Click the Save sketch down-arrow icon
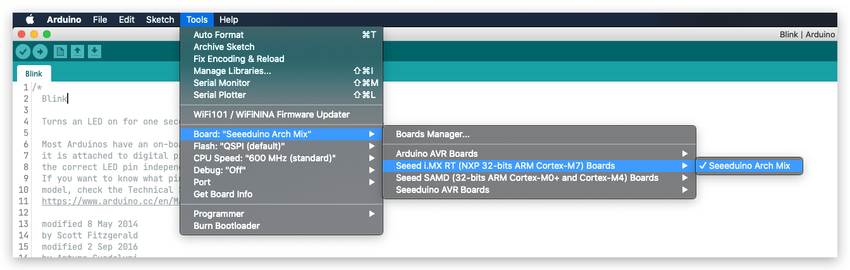The image size is (850, 270). (x=94, y=51)
